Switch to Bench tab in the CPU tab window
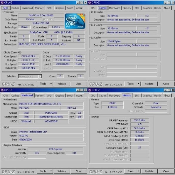Viewport: 175px width, 175px height. pos(70,8)
